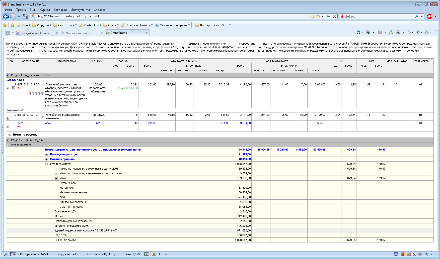440x259 pixels.
Task: Open the Закладки menu
Action: coord(60,10)
